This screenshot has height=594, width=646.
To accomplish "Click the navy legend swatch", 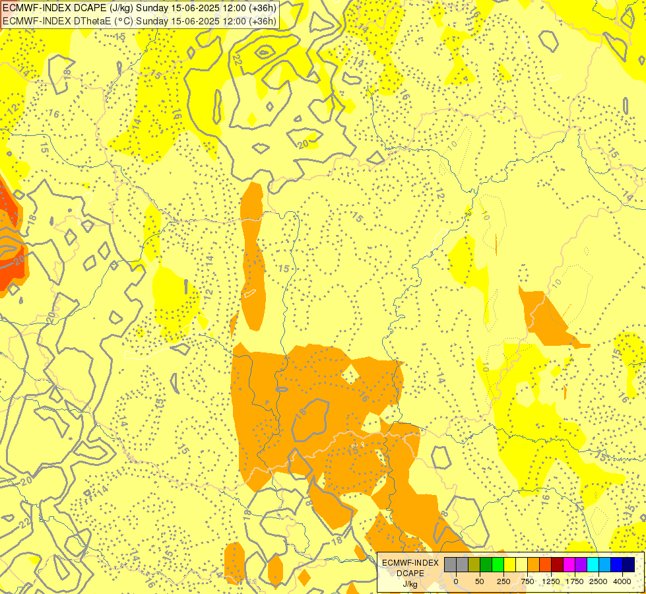I will 629,565.
